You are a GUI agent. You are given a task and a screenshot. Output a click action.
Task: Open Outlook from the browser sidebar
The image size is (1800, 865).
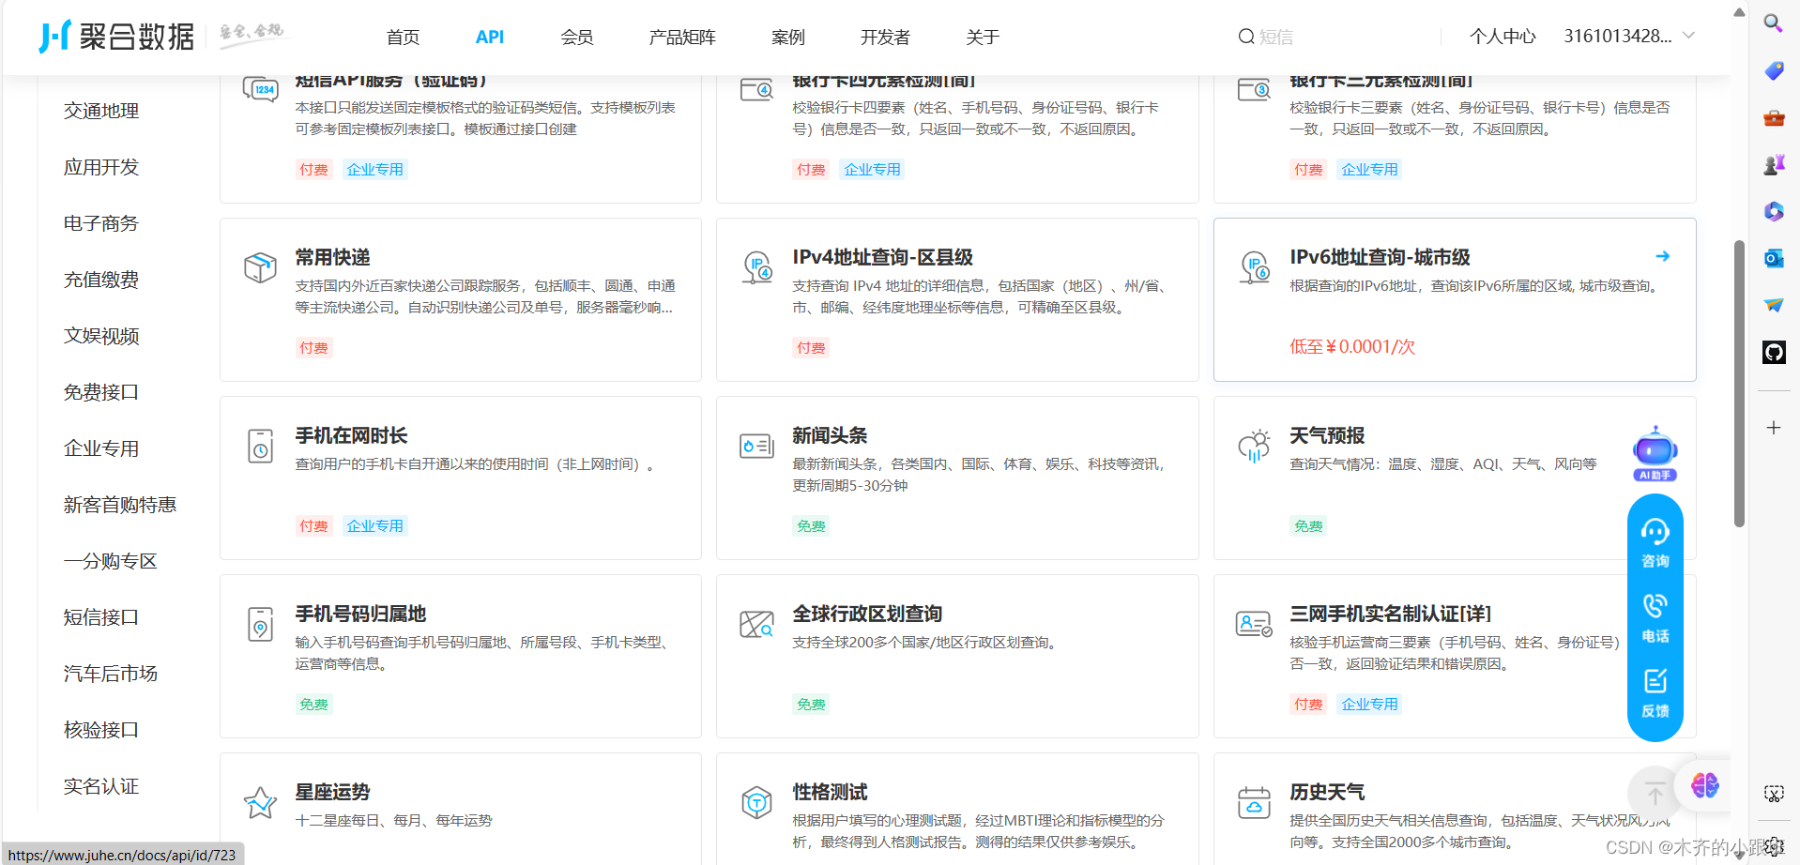1773,258
